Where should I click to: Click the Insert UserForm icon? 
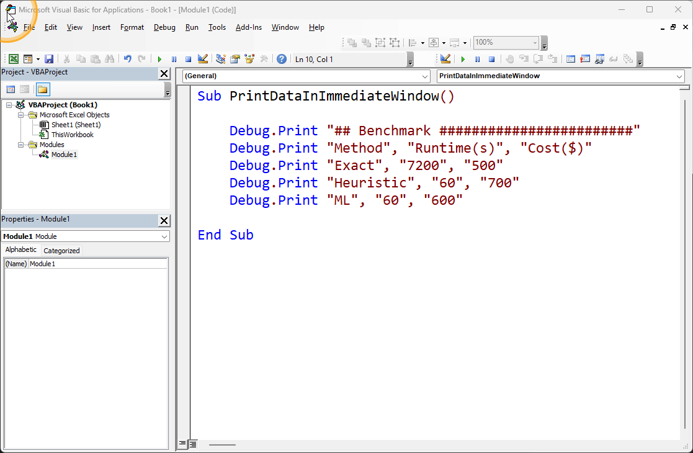point(28,59)
